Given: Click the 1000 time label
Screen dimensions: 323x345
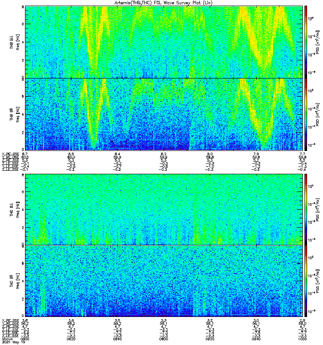Looking at the screenshot, I should click(302, 339).
